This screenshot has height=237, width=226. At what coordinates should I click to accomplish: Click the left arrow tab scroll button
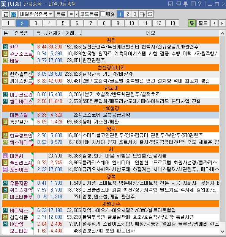(x=214, y=23)
